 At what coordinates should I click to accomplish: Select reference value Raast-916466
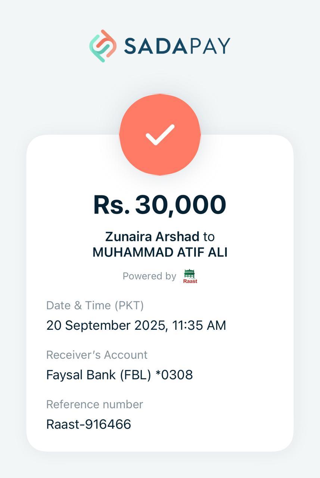click(88, 424)
